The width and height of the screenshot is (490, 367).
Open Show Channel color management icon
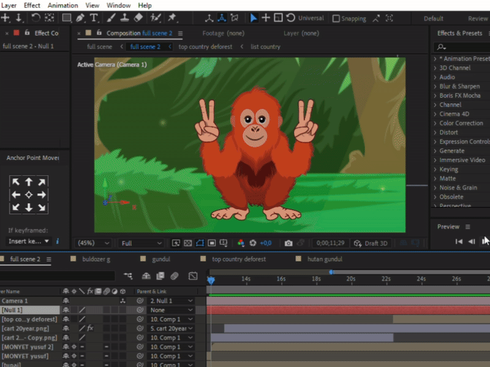(241, 243)
